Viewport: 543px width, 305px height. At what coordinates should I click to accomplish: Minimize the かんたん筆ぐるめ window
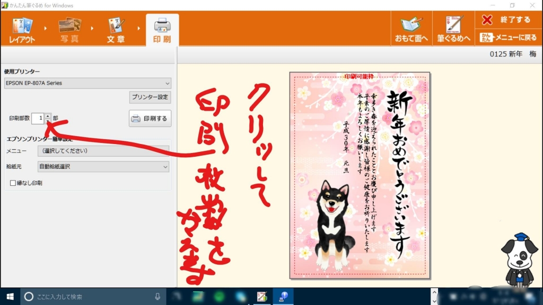pos(493,5)
